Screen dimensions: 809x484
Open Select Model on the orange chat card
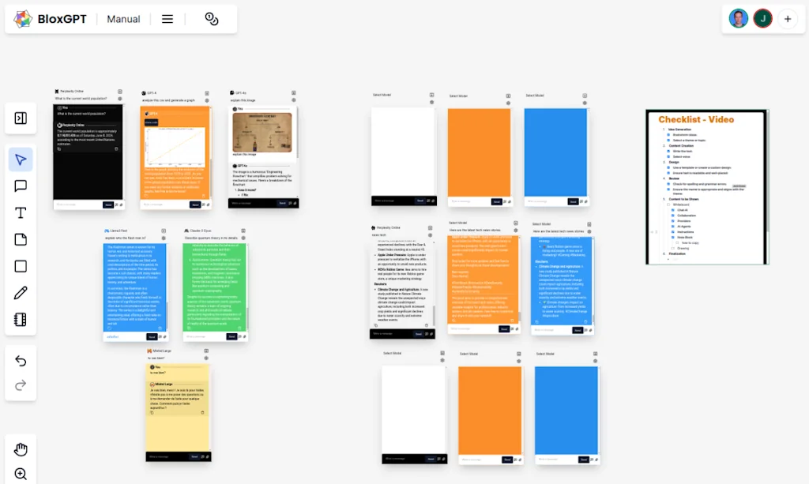458,96
